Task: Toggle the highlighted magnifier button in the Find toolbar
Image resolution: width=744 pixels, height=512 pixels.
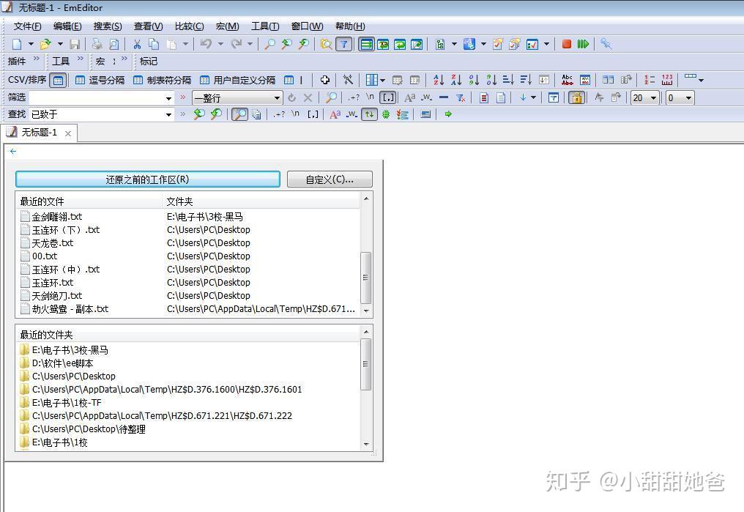Action: [240, 114]
